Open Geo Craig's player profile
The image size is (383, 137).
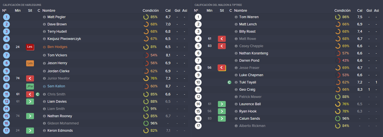click(247, 90)
